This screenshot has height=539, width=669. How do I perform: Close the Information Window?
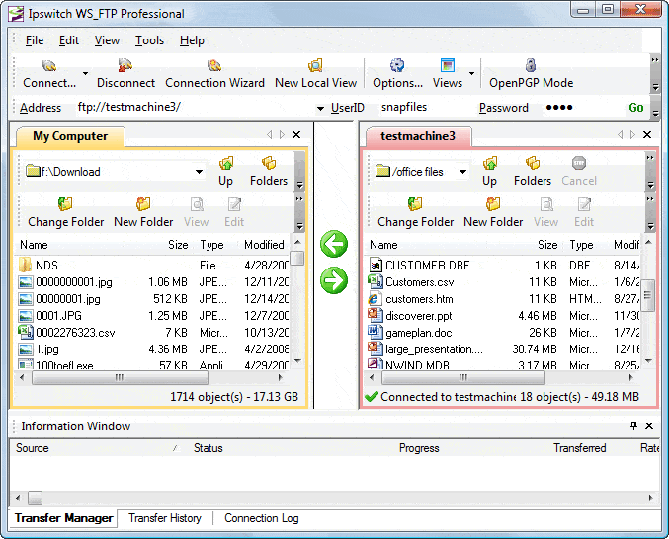[649, 425]
